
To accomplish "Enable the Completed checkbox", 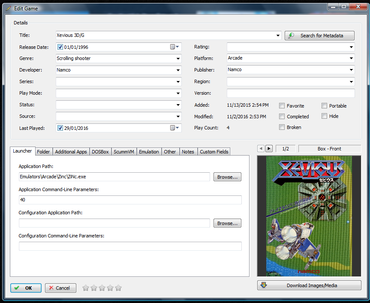I will [x=282, y=116].
